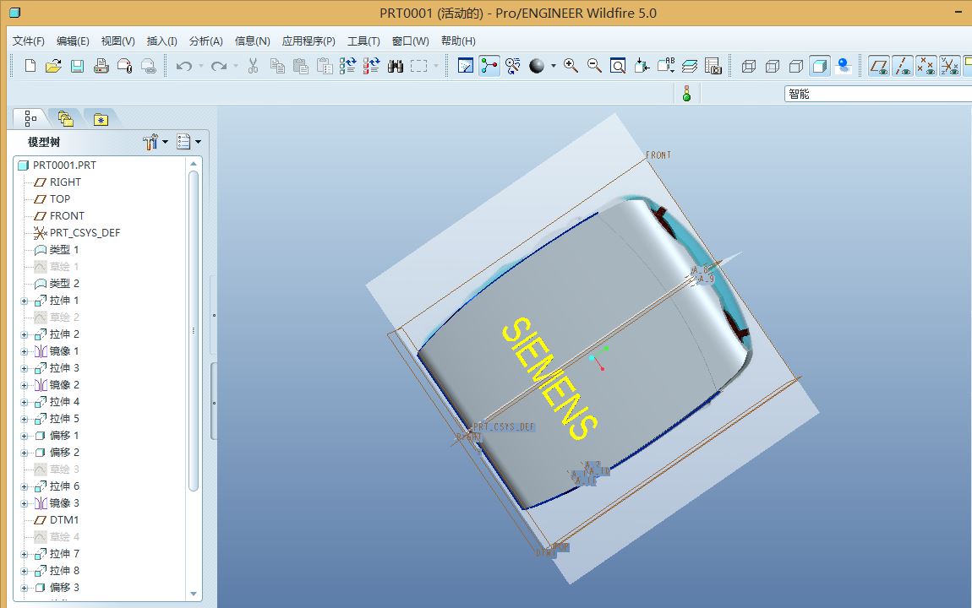Click the regeneration status traffic light icon
The height and width of the screenshot is (608, 972).
687,94
